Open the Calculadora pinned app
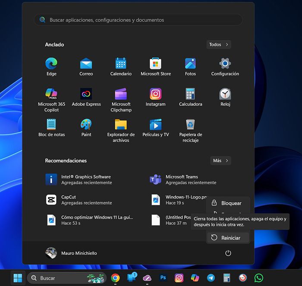The width and height of the screenshot is (302, 286). tap(190, 97)
